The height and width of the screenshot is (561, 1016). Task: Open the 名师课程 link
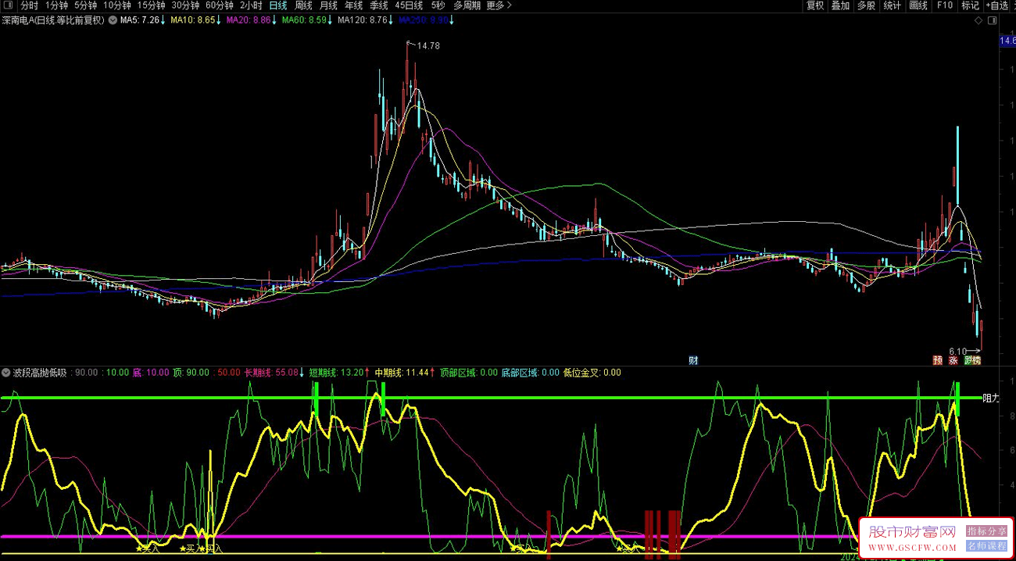987,546
